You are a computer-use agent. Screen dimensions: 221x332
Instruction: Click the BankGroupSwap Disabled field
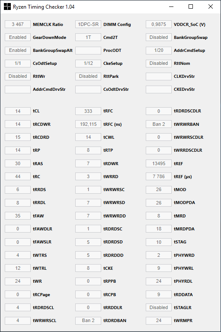tap(159, 37)
